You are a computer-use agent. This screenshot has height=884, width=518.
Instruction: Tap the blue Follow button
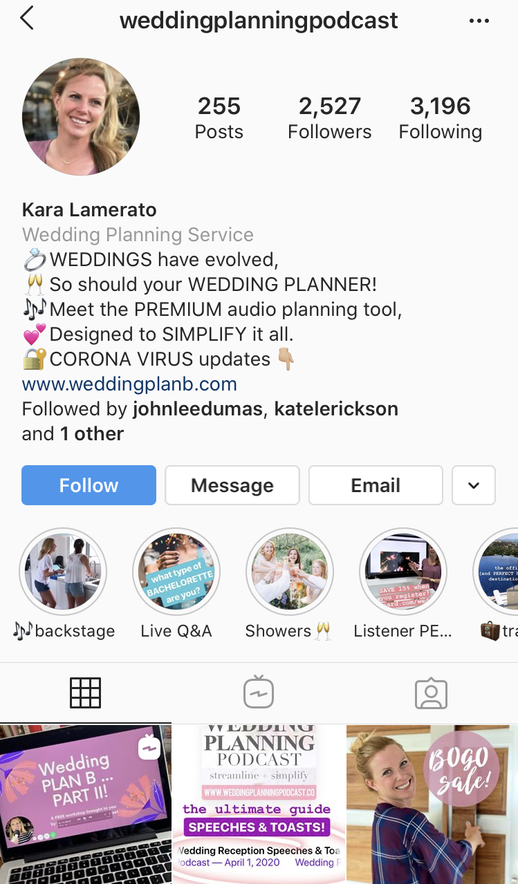(x=89, y=485)
